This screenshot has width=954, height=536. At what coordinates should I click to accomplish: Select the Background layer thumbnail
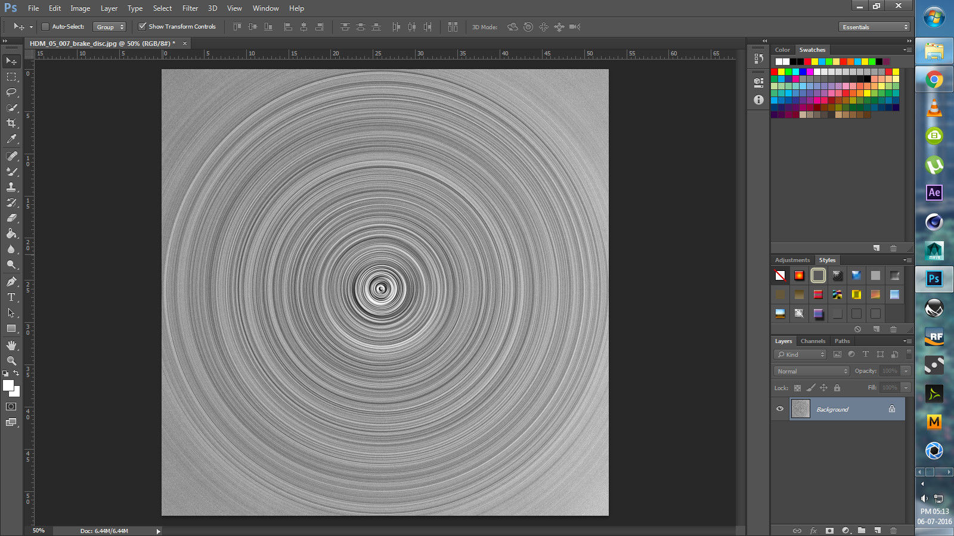(800, 409)
